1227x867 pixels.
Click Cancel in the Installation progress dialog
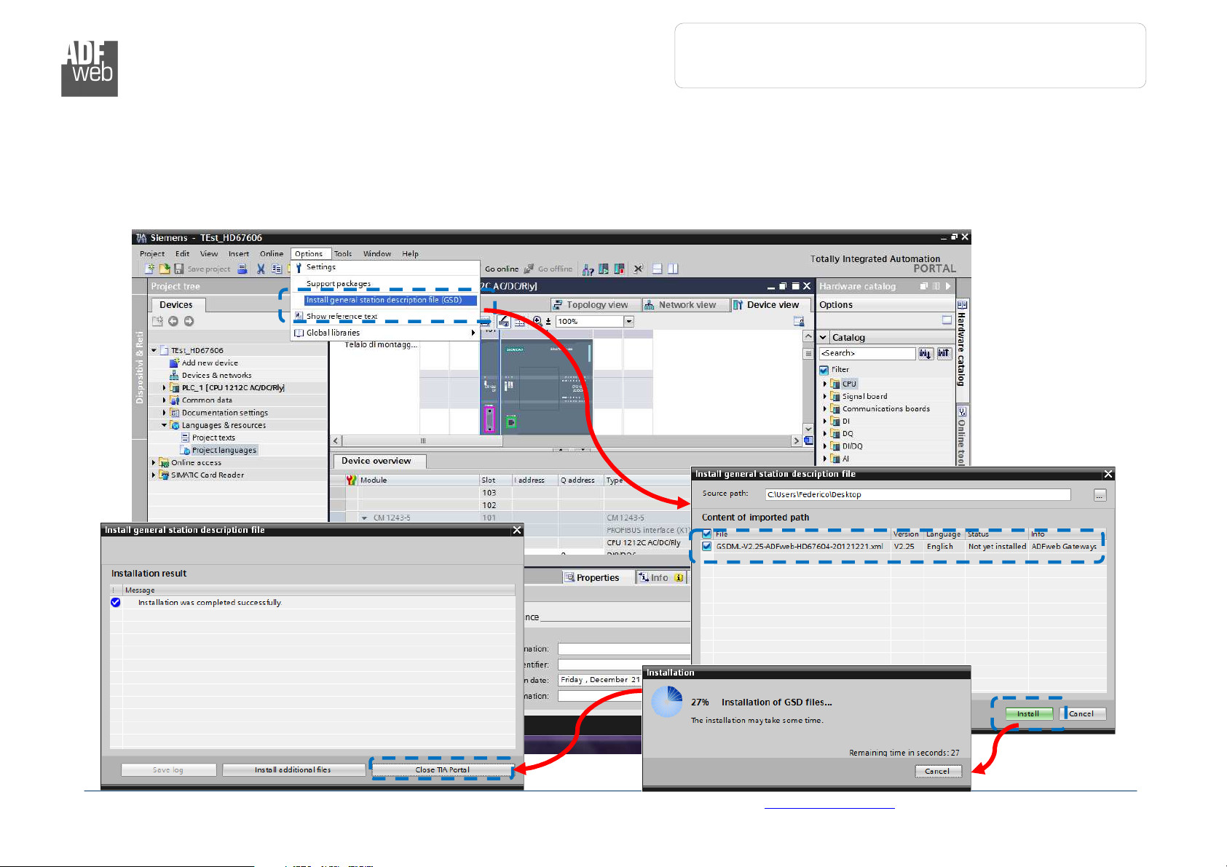[938, 771]
